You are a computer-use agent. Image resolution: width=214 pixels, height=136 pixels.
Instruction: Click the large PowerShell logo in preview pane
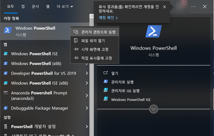coord(154,31)
